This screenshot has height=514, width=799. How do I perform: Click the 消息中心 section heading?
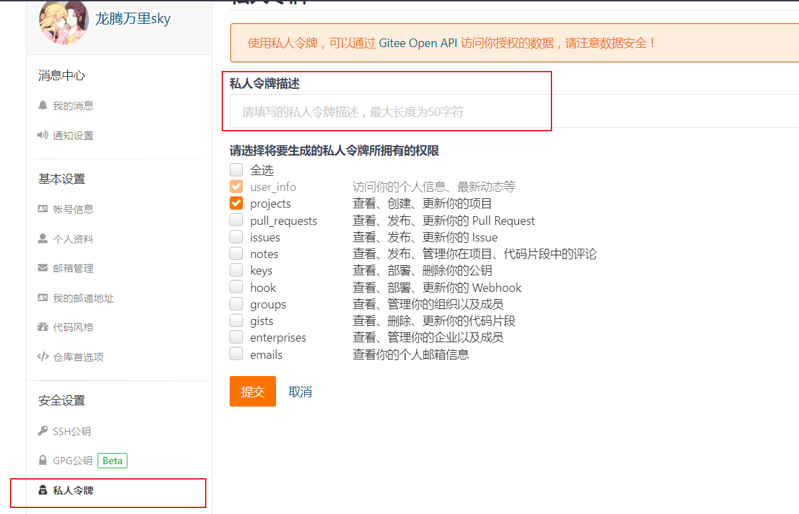pos(62,76)
